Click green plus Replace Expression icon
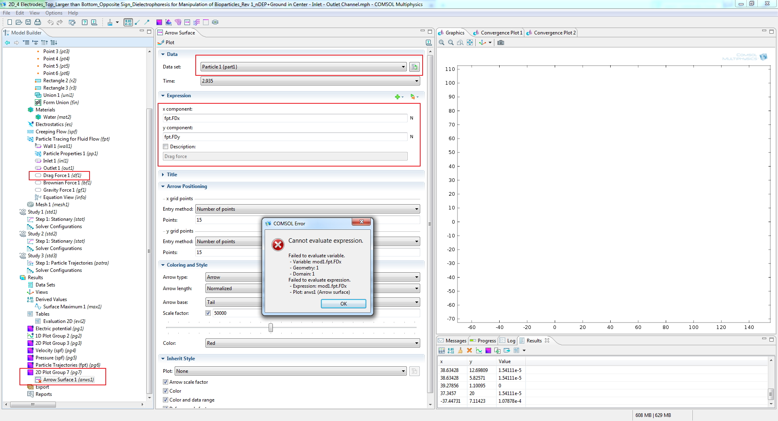The height and width of the screenshot is (421, 778). 398,96
